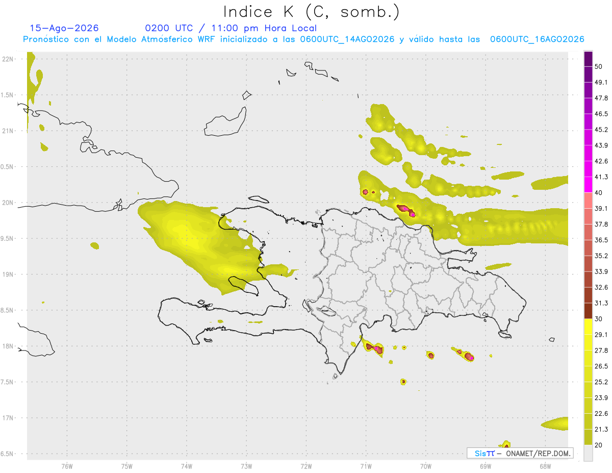Click the color bar value 33.9
The image size is (612, 473).
pyautogui.click(x=601, y=271)
